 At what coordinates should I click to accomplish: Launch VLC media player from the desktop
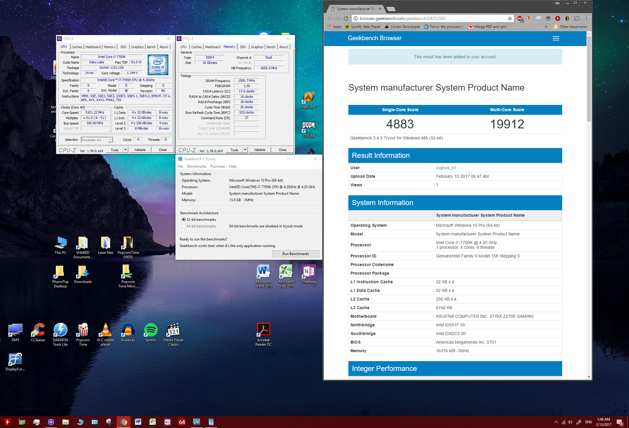[x=105, y=335]
